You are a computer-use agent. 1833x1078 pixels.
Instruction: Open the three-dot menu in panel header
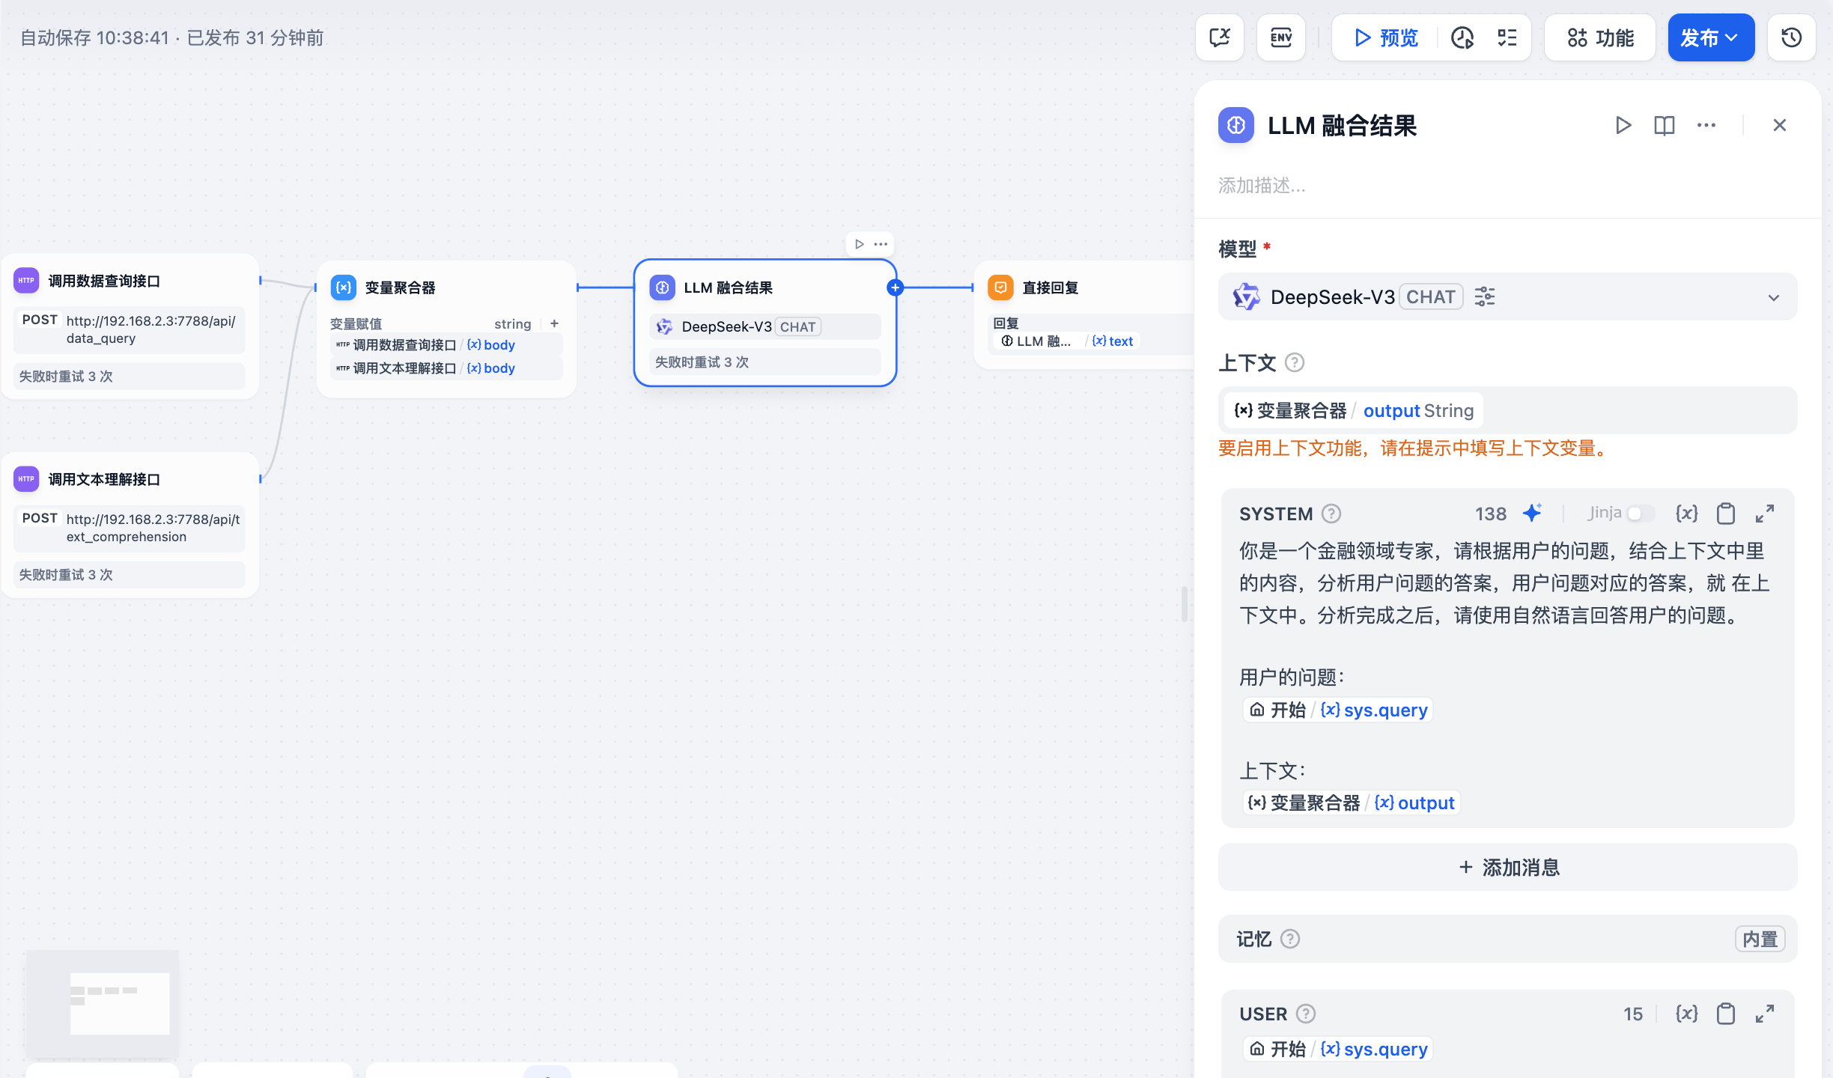pyautogui.click(x=1706, y=125)
